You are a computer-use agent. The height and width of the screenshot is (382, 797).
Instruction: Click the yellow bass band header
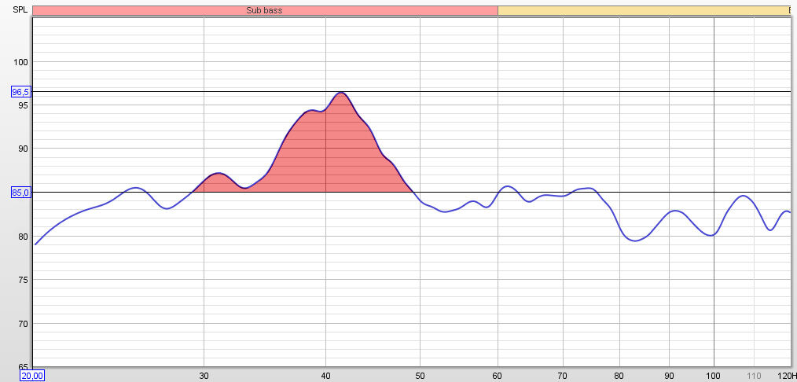coord(644,10)
